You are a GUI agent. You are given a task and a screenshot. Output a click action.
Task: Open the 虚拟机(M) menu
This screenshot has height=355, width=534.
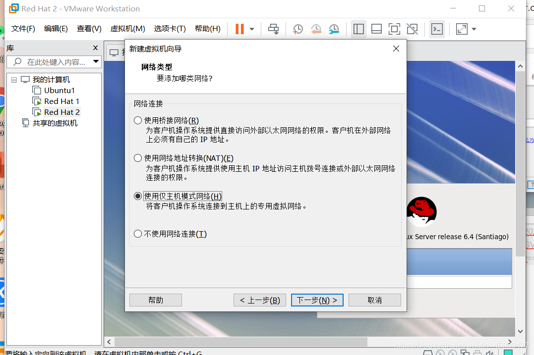click(128, 29)
